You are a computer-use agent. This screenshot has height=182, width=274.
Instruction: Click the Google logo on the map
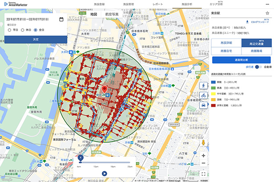[7, 179]
